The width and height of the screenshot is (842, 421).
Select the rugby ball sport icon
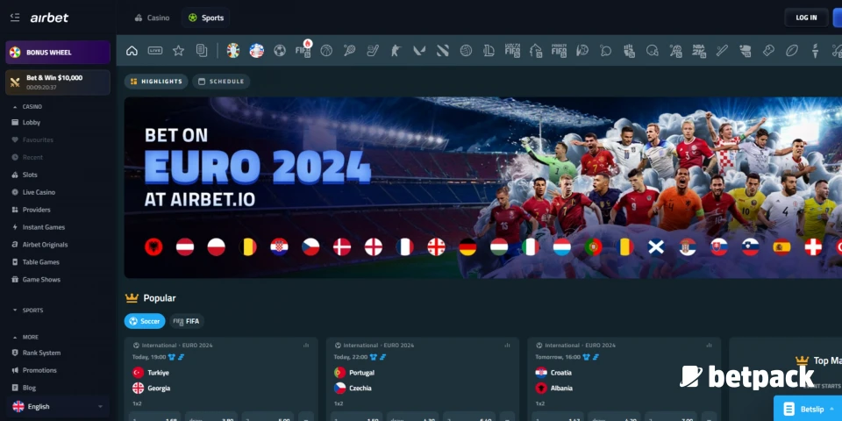[x=791, y=51]
